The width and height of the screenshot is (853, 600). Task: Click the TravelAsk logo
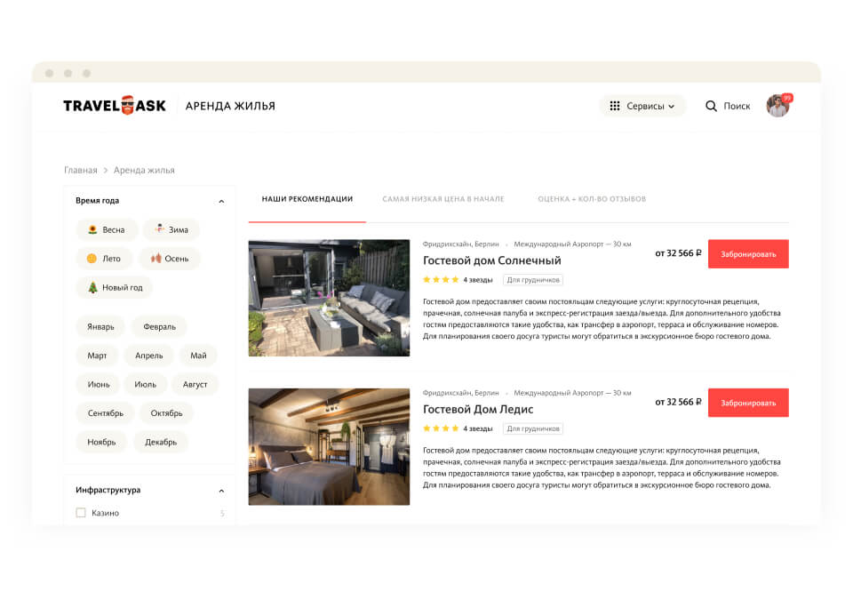(115, 105)
